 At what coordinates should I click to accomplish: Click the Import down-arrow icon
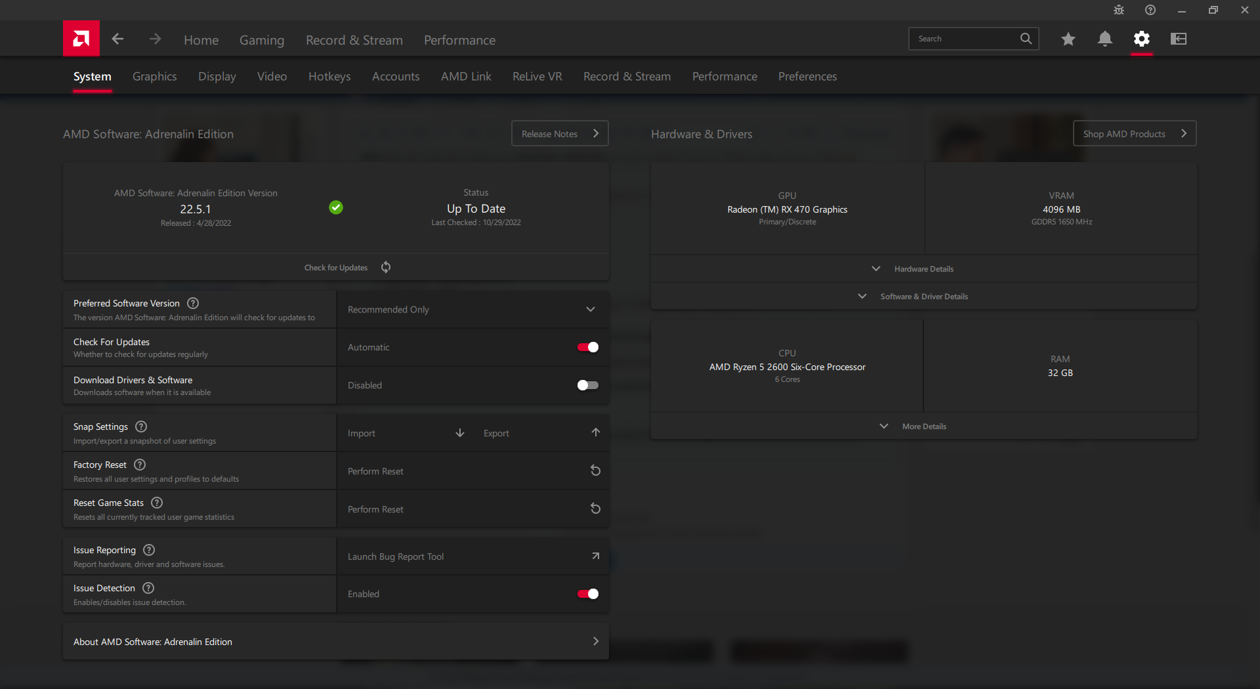pyautogui.click(x=460, y=433)
